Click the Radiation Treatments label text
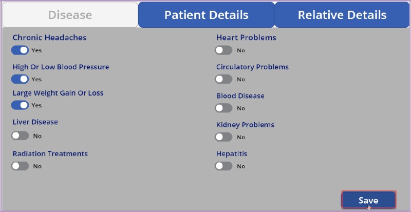411x212 pixels. tap(50, 153)
